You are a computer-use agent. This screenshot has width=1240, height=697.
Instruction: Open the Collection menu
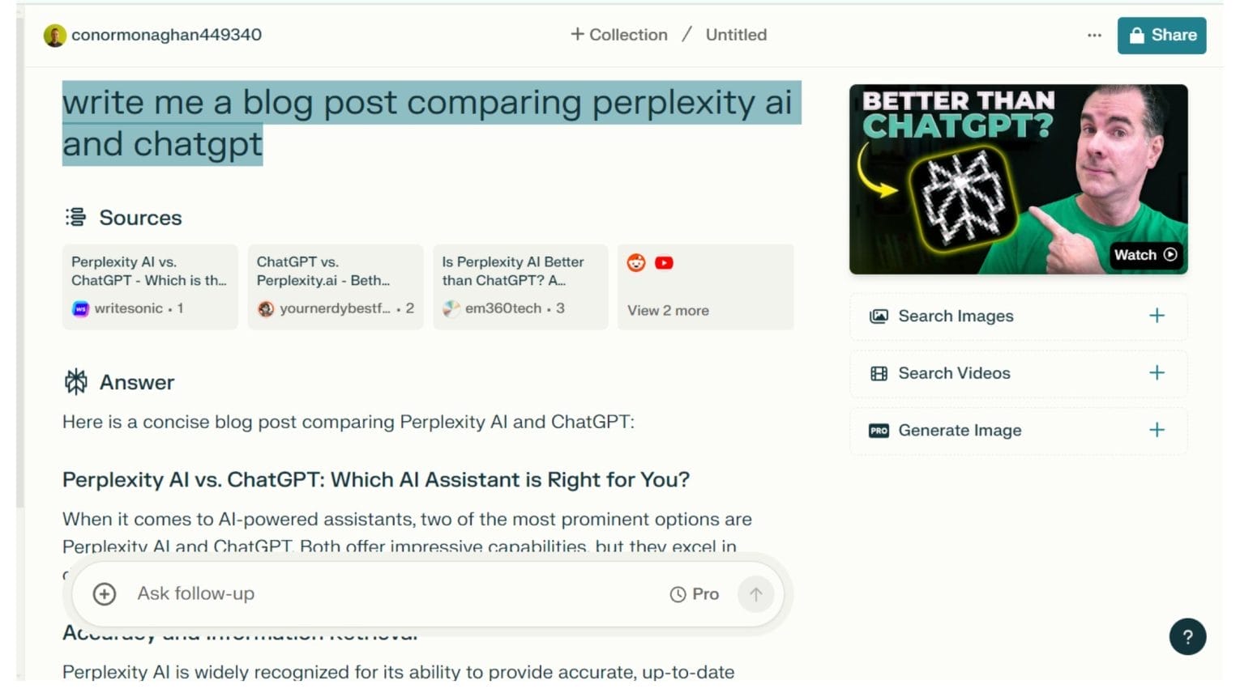coord(618,35)
